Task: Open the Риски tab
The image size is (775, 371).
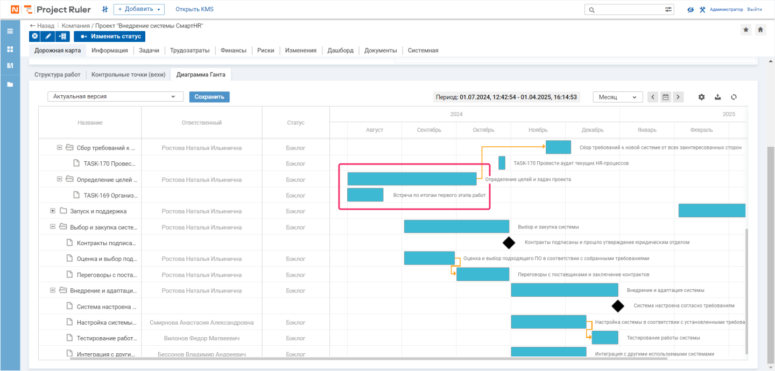Action: pyautogui.click(x=266, y=51)
